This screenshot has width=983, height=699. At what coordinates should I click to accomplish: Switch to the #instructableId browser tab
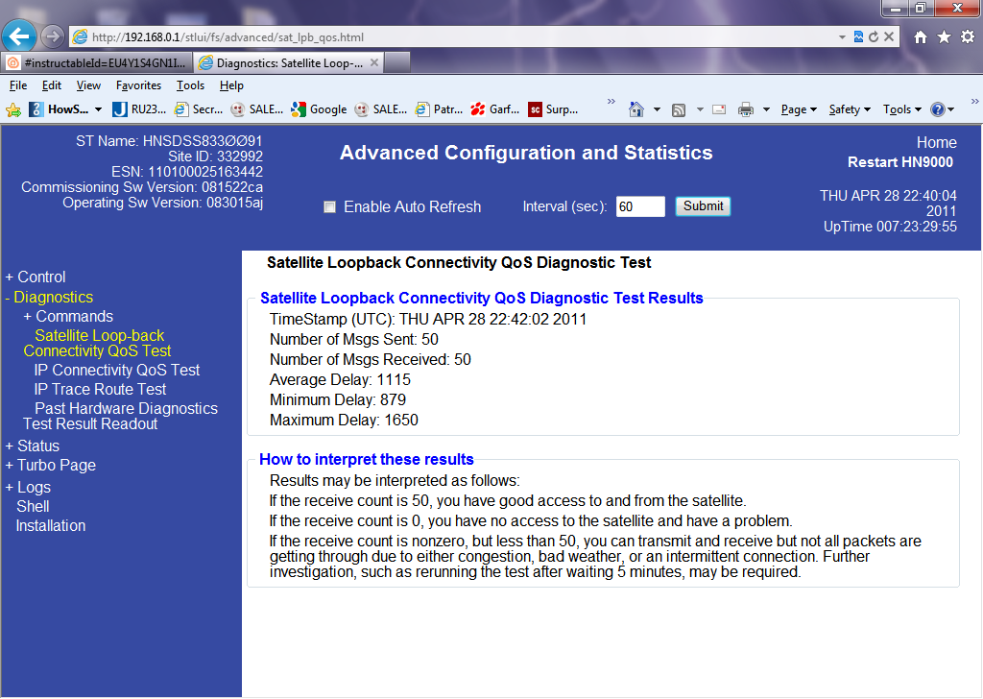coord(97,62)
